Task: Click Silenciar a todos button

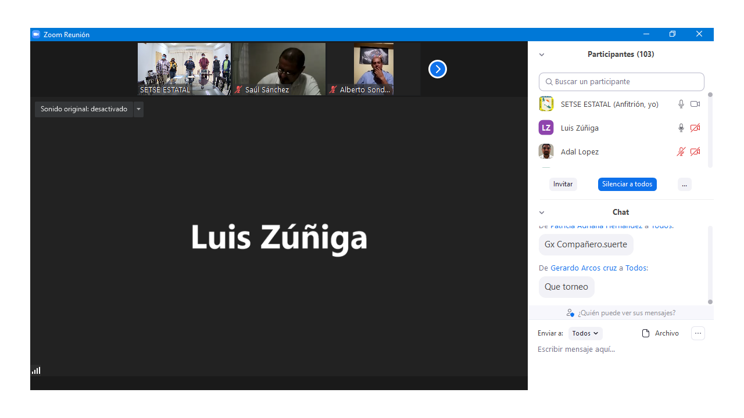Action: point(627,184)
